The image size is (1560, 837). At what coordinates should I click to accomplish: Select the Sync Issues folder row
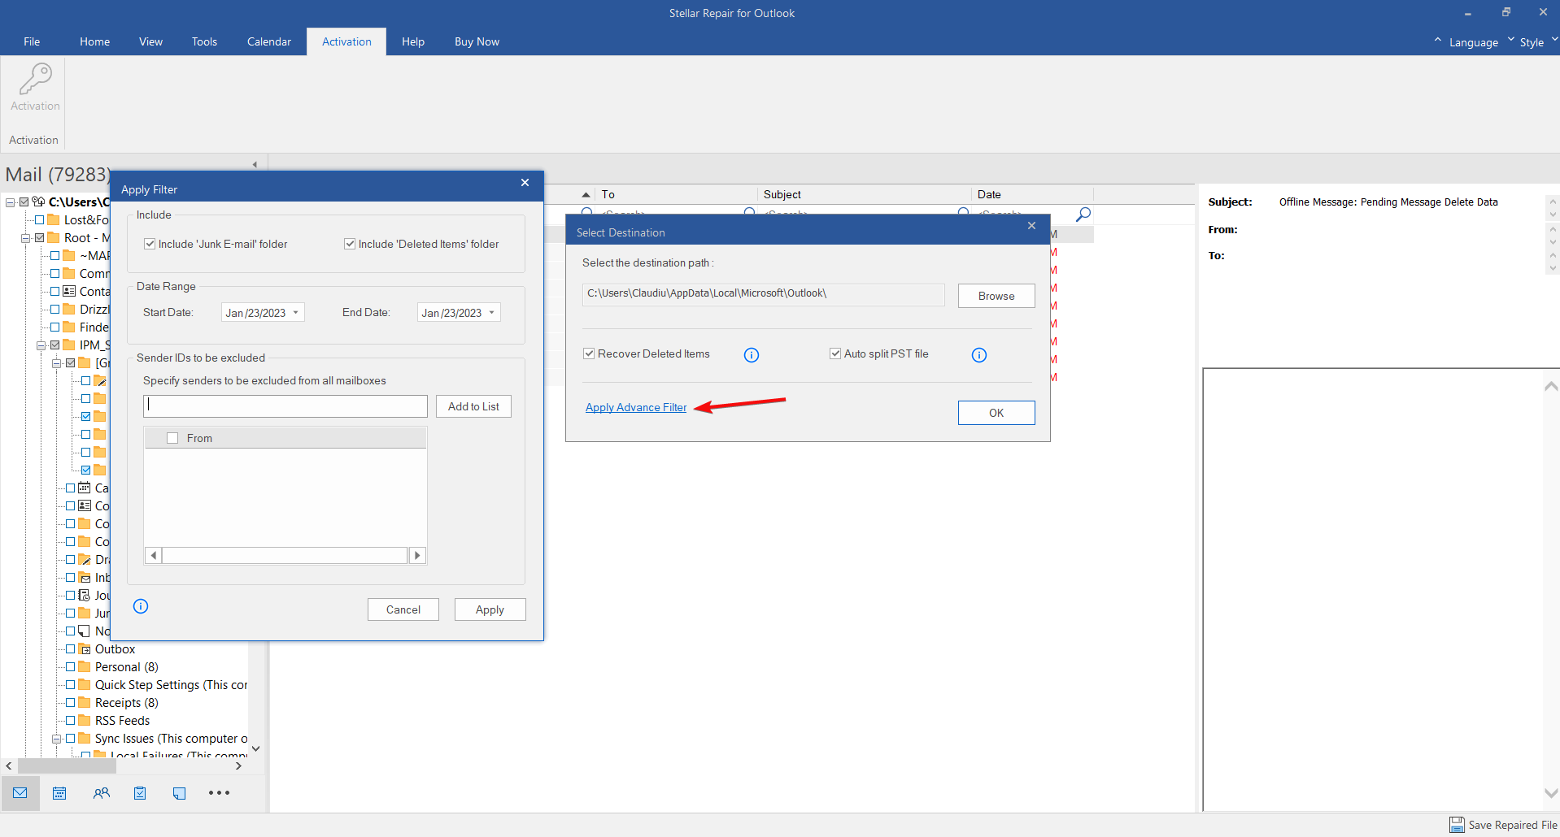[x=171, y=739]
